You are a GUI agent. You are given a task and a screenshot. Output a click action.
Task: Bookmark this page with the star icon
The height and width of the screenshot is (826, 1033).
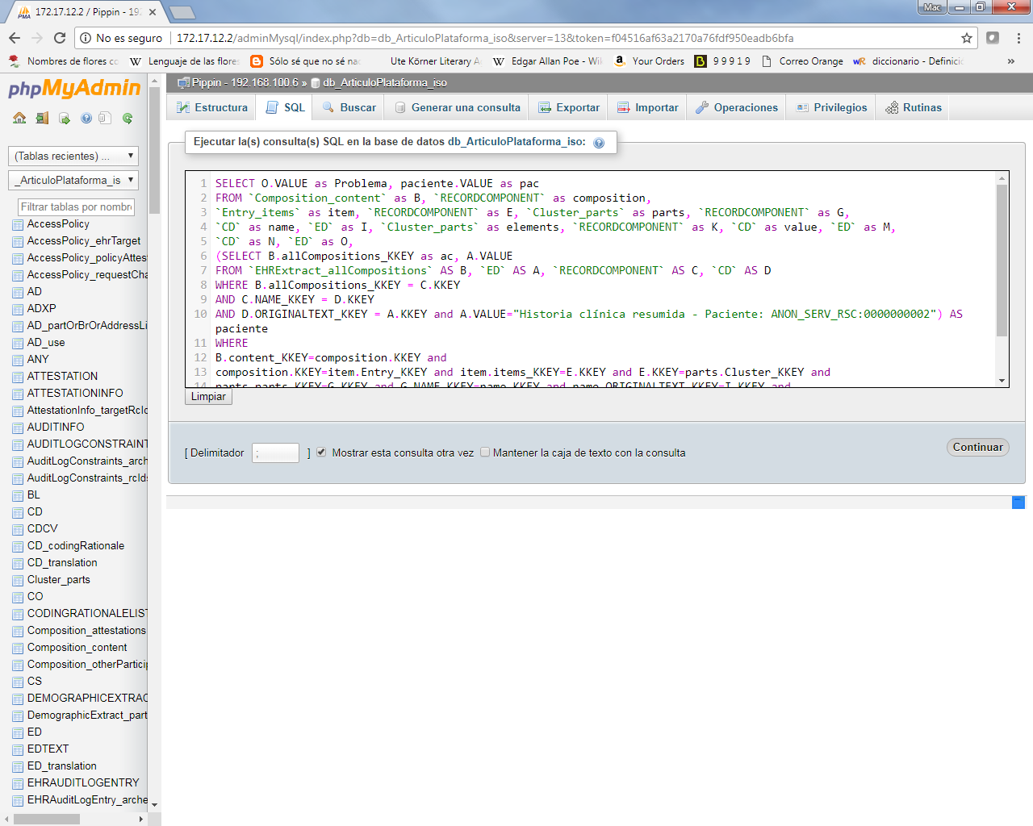click(966, 38)
